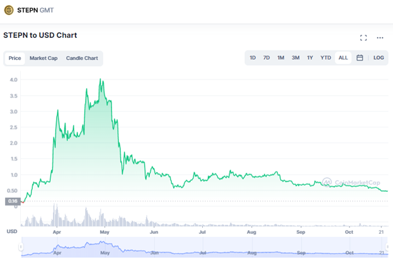Click the STEPN GMT coin name

click(x=35, y=10)
